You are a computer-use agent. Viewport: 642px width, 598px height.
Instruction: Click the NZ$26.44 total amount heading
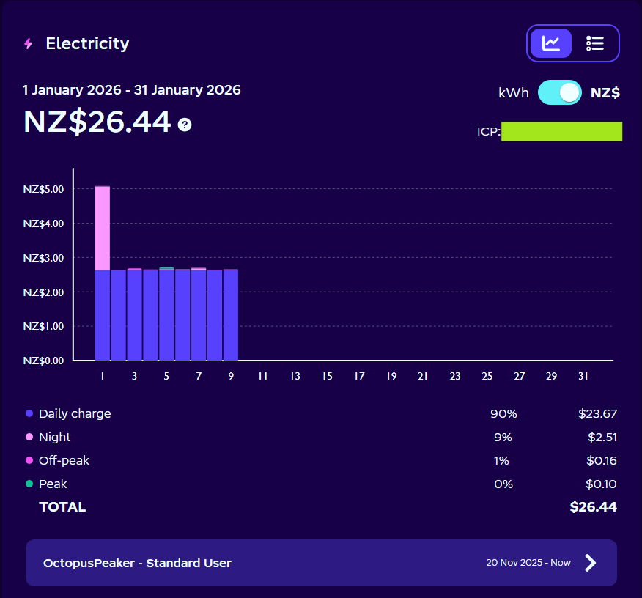[97, 122]
